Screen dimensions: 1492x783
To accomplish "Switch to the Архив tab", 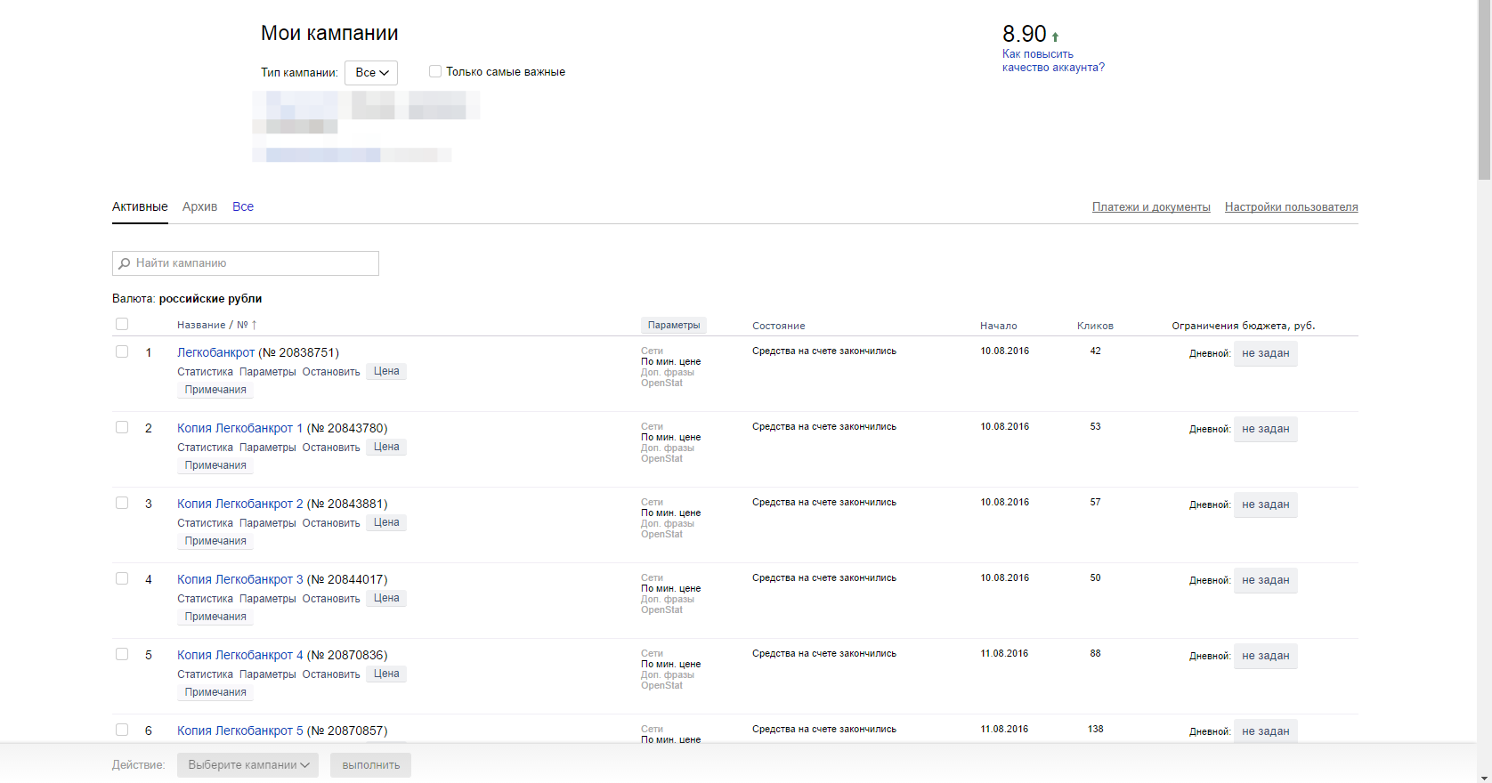I will click(x=199, y=206).
